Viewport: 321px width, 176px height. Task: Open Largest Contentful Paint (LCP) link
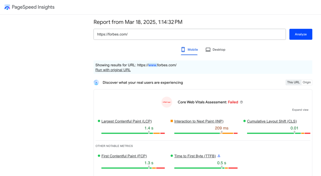point(127,121)
